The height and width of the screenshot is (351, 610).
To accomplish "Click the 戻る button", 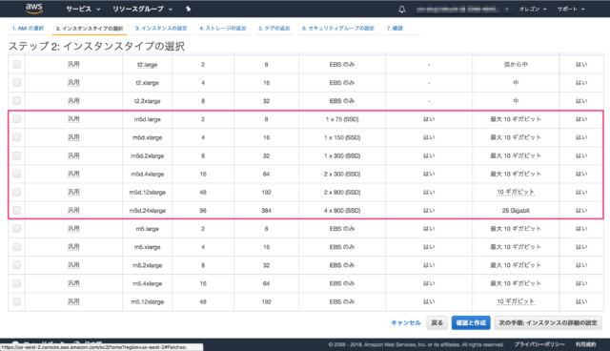I will (437, 322).
